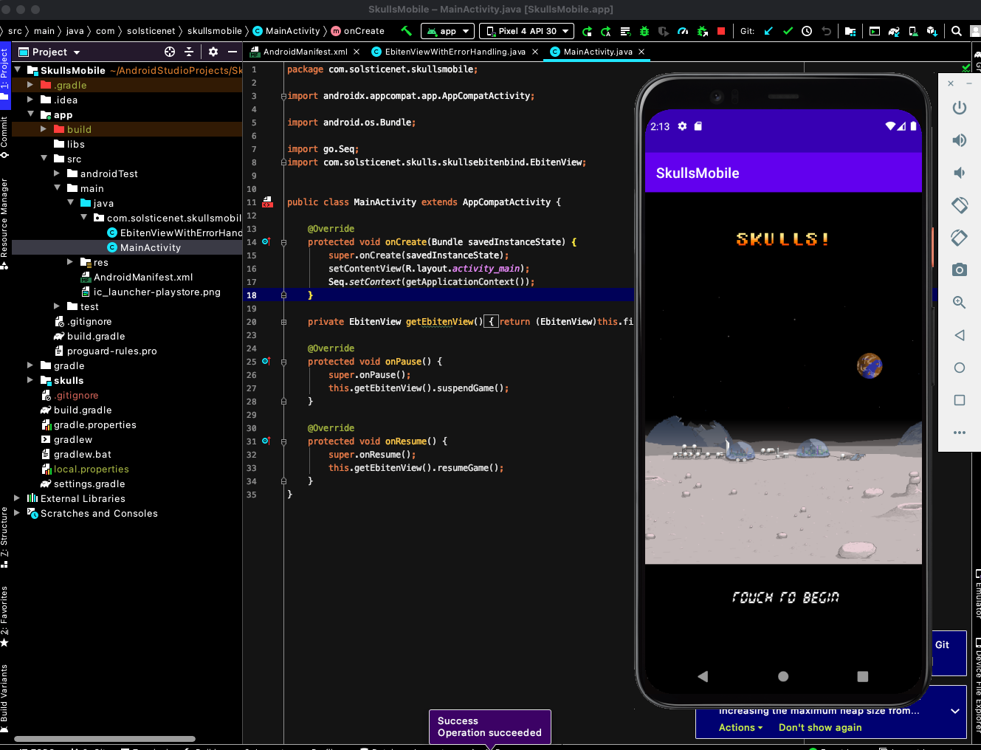Open Project view mode dropdown
The image size is (981, 750).
[49, 52]
